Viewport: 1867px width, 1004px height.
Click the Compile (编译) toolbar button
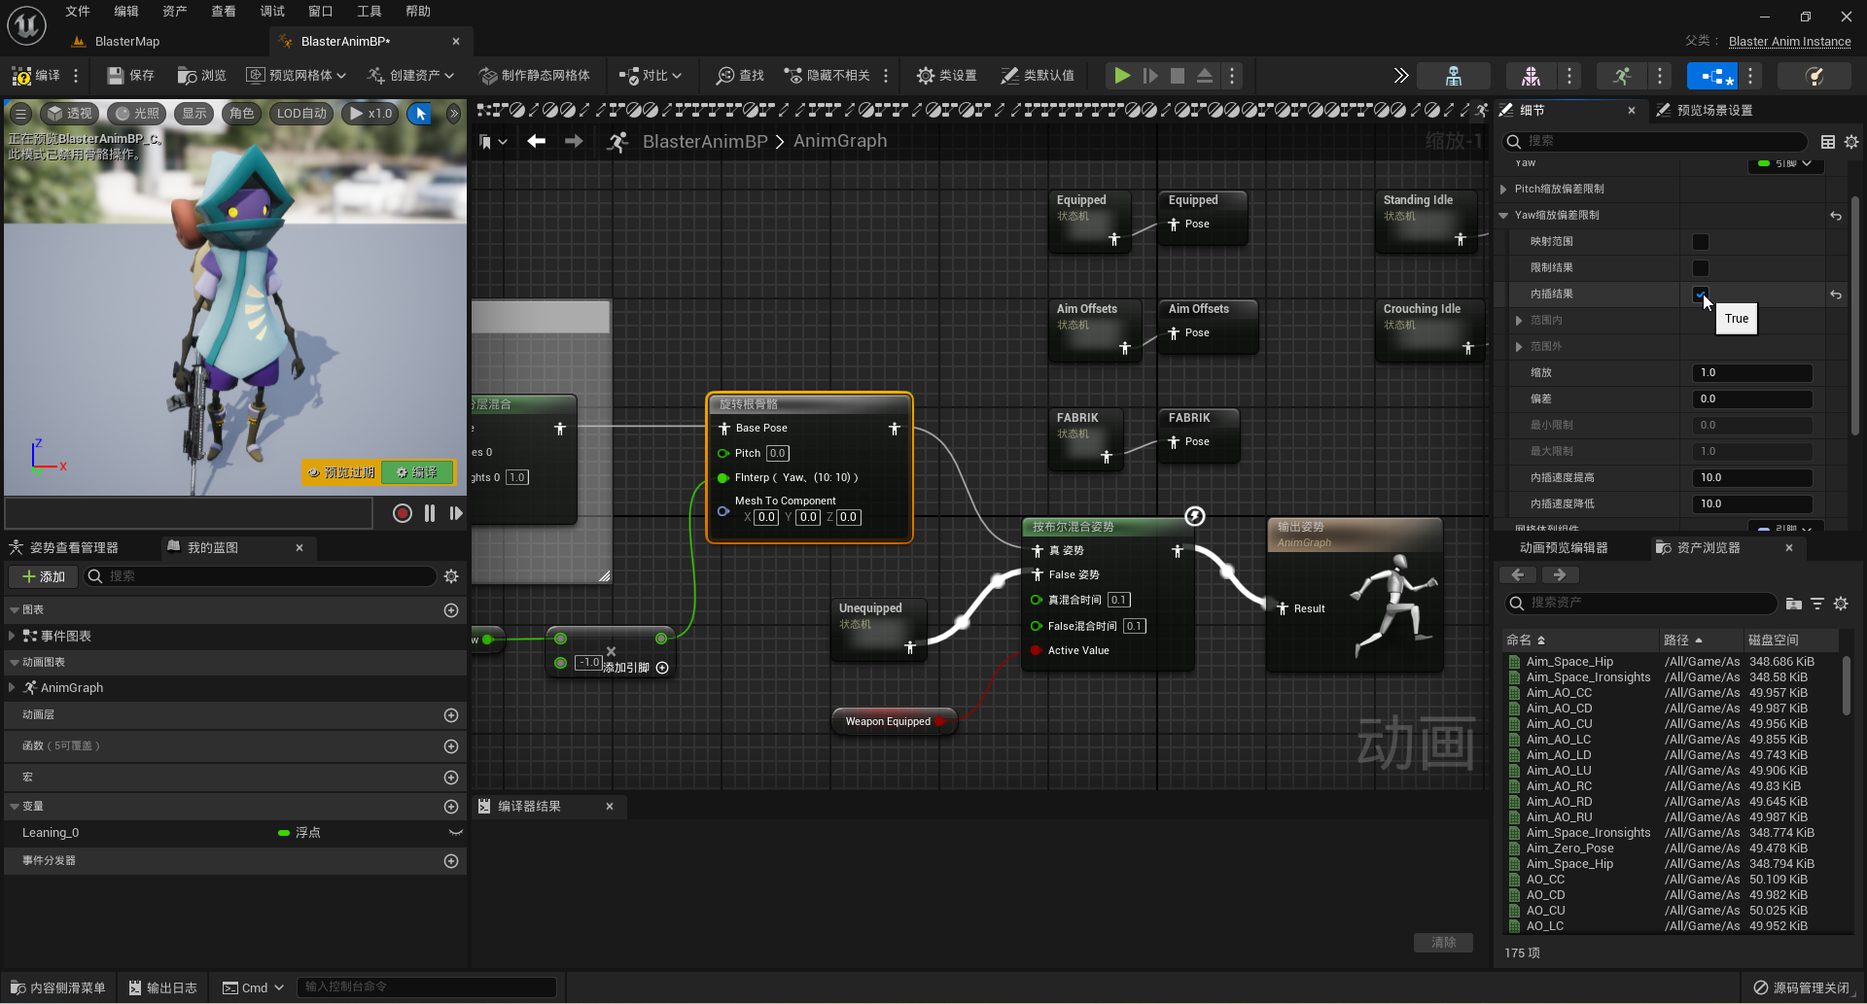click(x=36, y=76)
